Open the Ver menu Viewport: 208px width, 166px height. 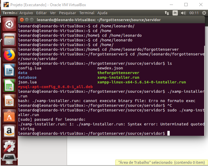click(x=53, y=13)
